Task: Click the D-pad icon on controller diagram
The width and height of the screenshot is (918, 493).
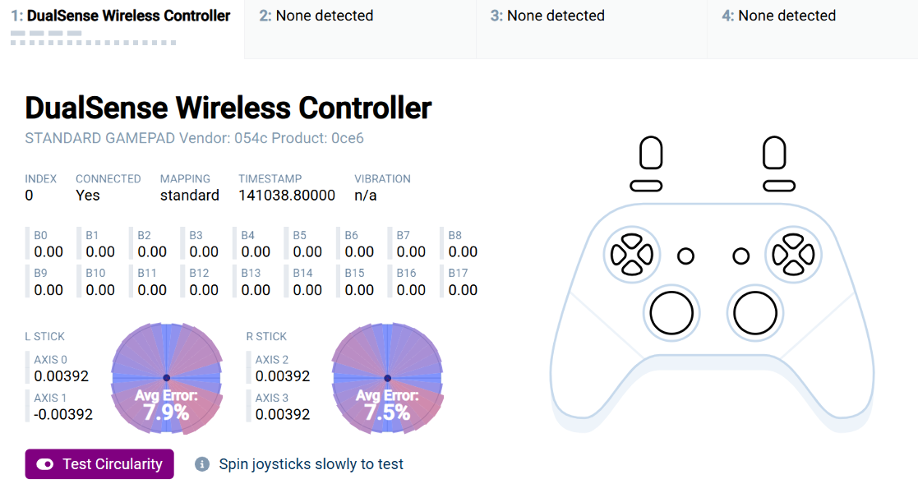Action: [630, 254]
